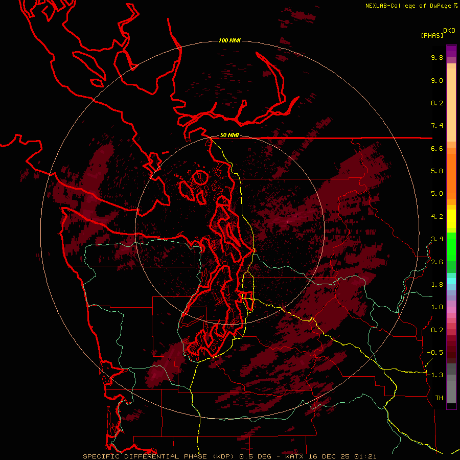
Task: Click the 1.8 color scale value
Action: coord(437,285)
